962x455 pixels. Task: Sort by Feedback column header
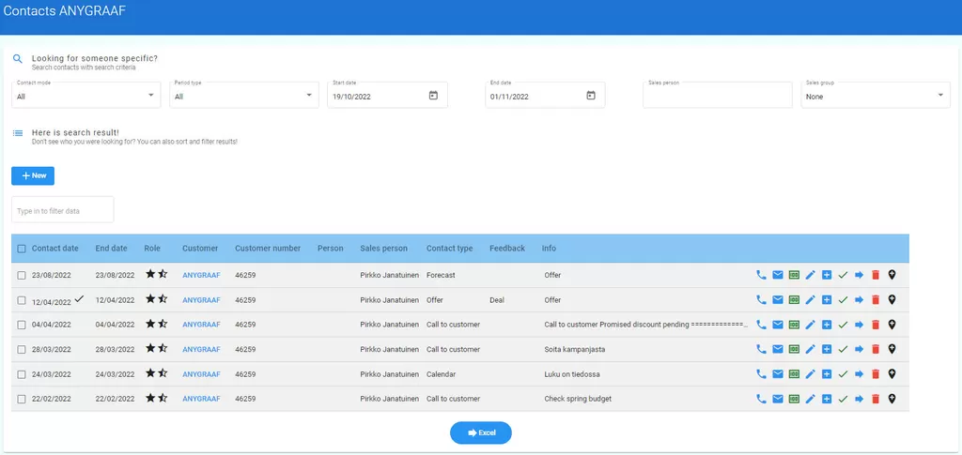click(507, 249)
